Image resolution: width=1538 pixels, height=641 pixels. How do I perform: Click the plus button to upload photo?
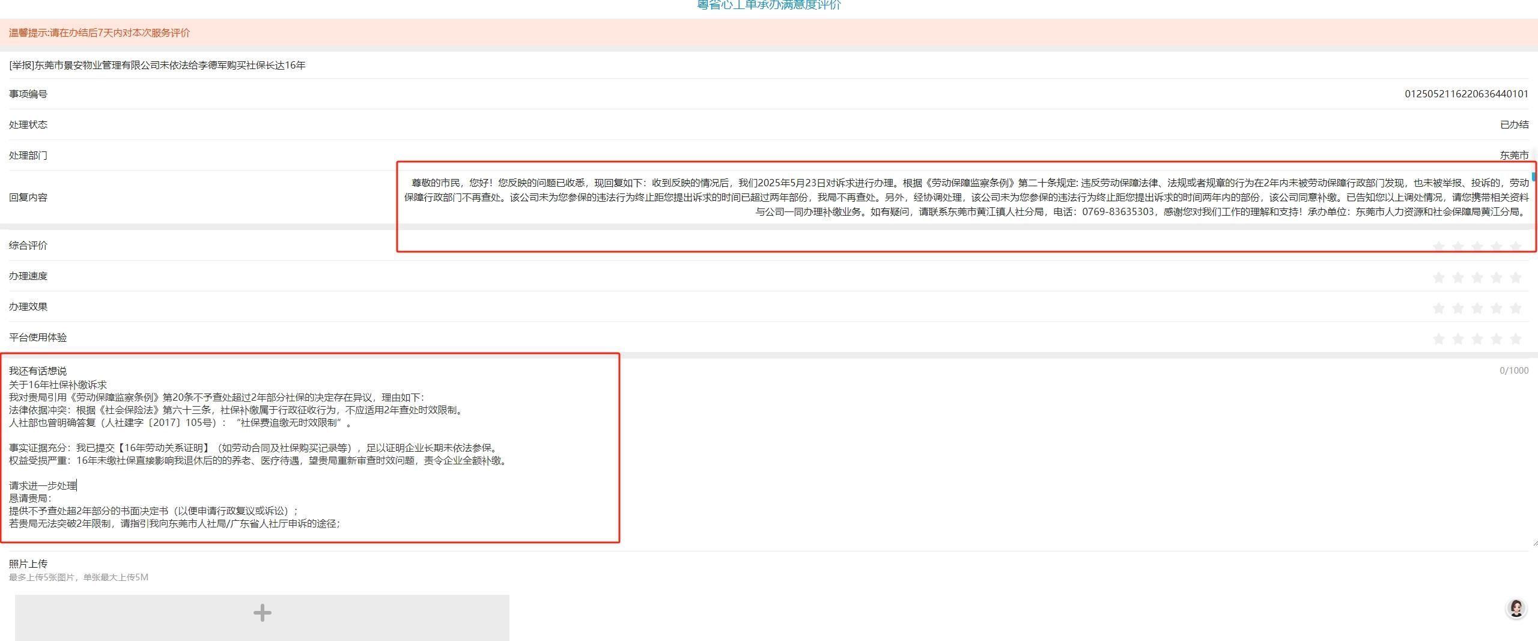coord(262,613)
